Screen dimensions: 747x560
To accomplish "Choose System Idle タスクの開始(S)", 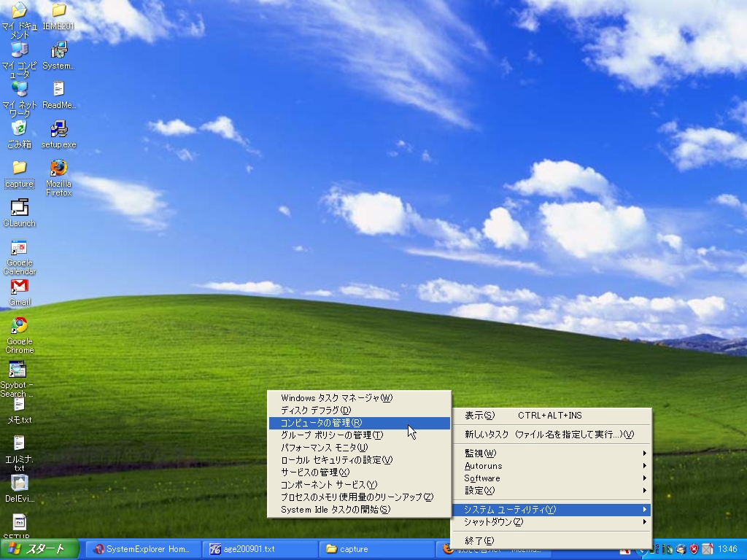I will pyautogui.click(x=360, y=510).
